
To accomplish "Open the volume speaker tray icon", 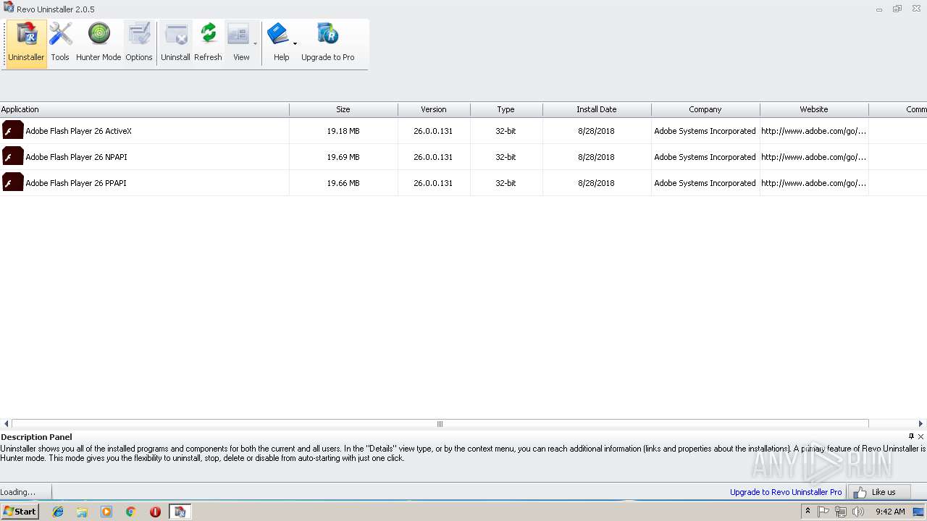I will point(858,512).
